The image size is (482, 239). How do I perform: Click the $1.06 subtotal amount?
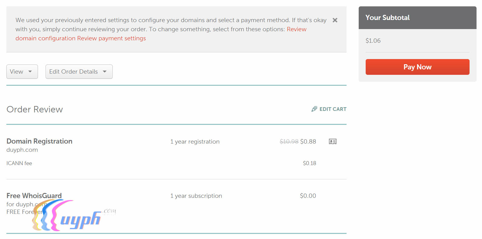[x=373, y=41]
